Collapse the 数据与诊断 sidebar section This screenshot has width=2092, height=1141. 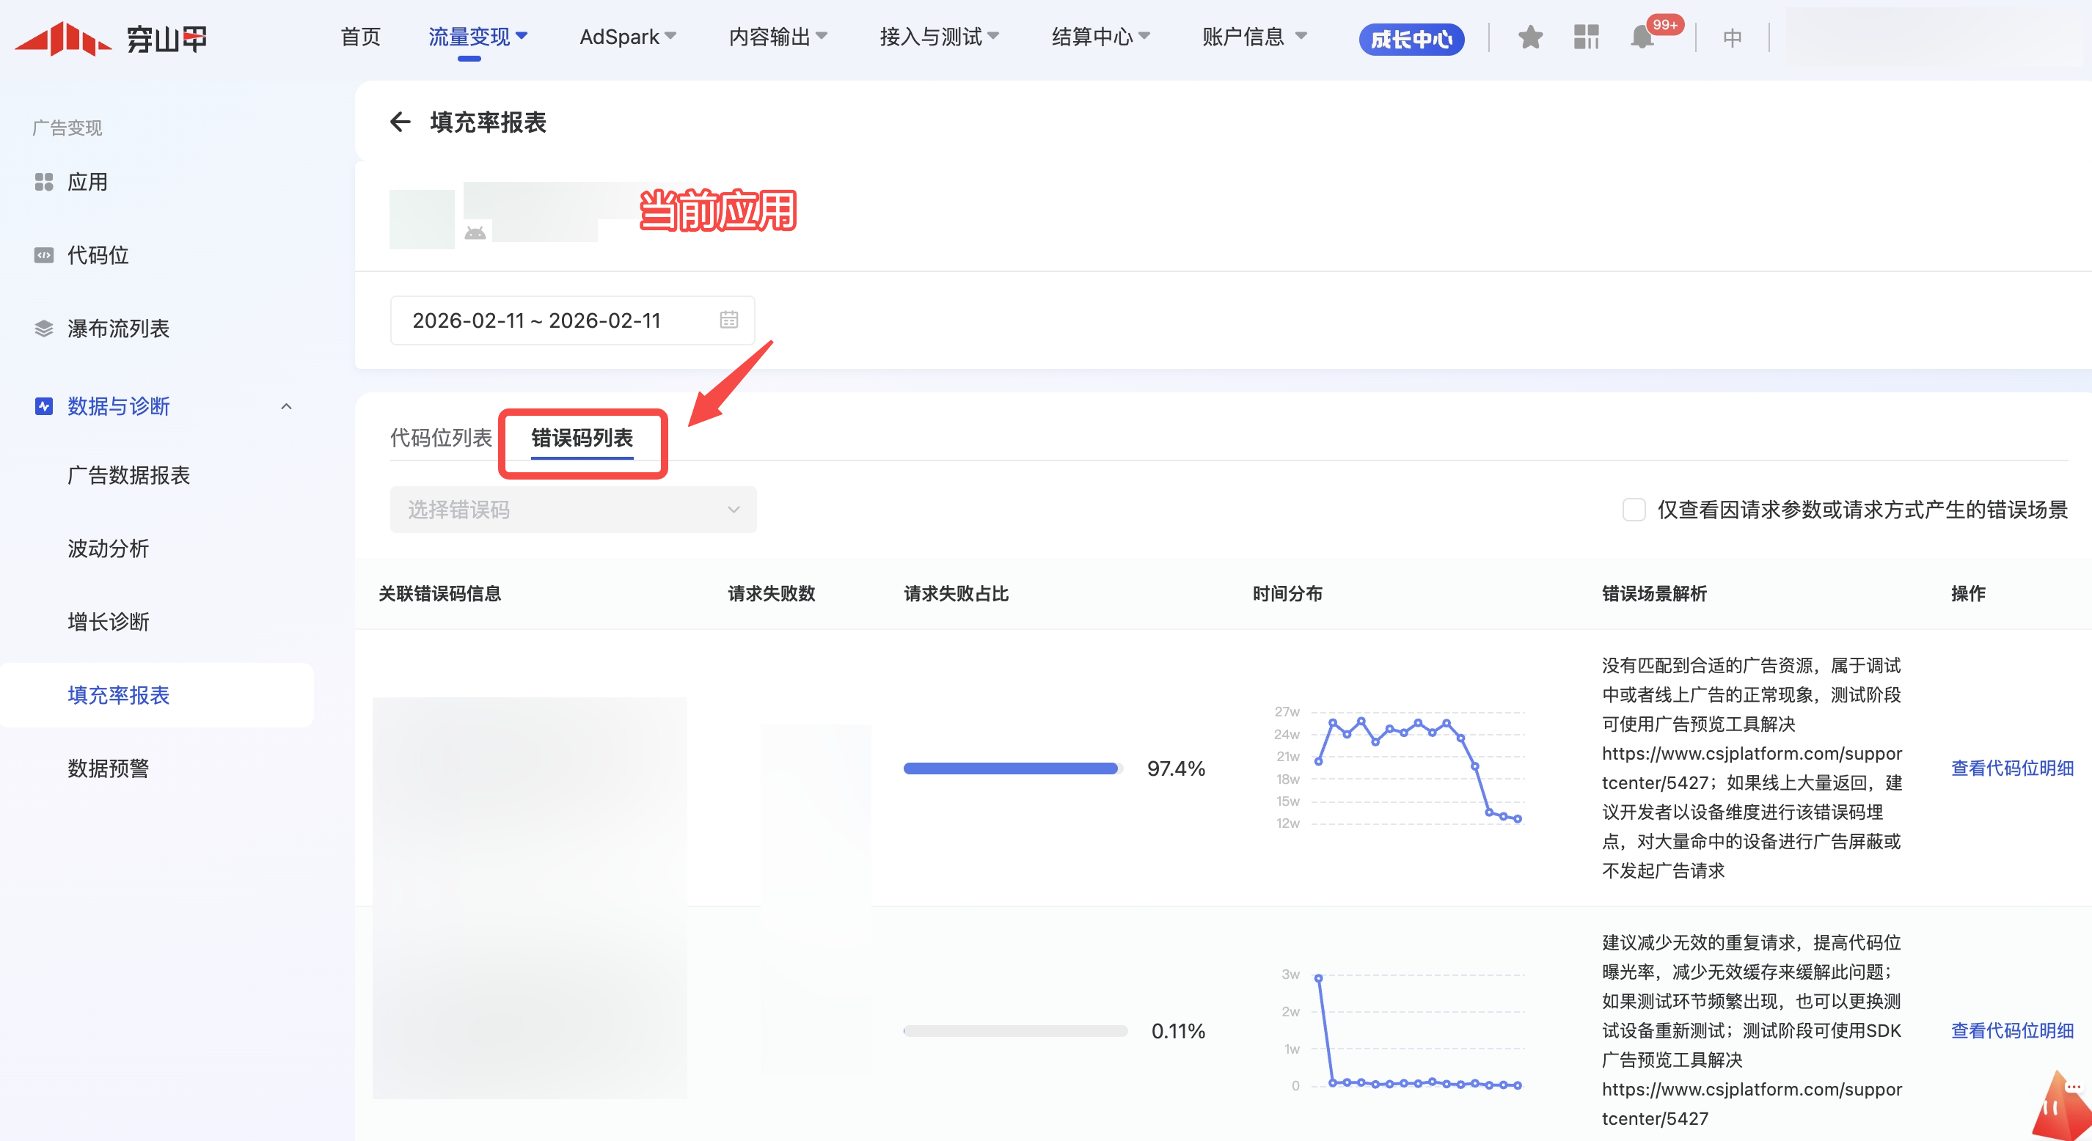[286, 406]
